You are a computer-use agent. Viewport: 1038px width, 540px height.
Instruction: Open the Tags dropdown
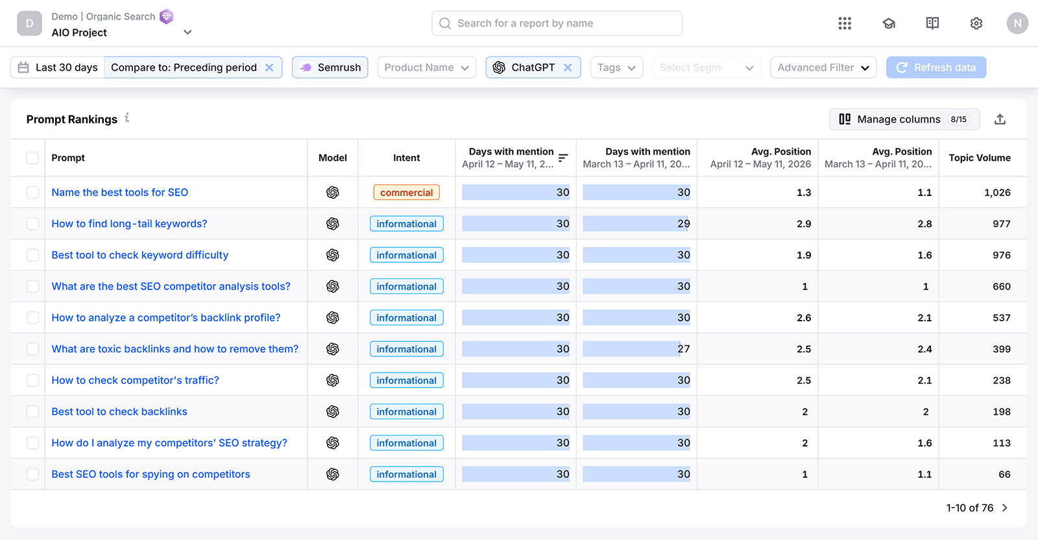tap(616, 67)
